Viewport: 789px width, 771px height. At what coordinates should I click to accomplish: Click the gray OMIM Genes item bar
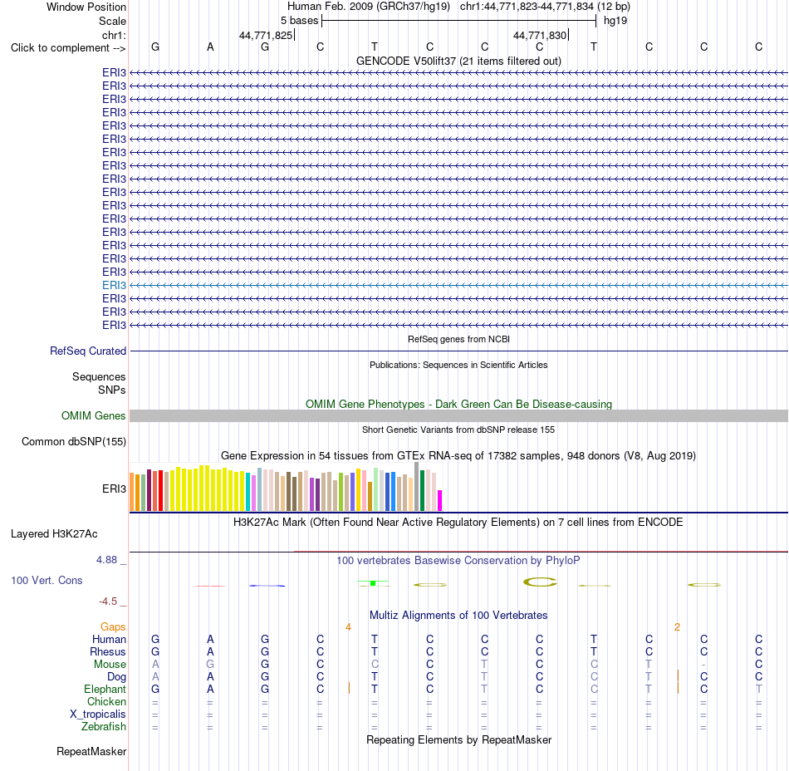click(458, 415)
